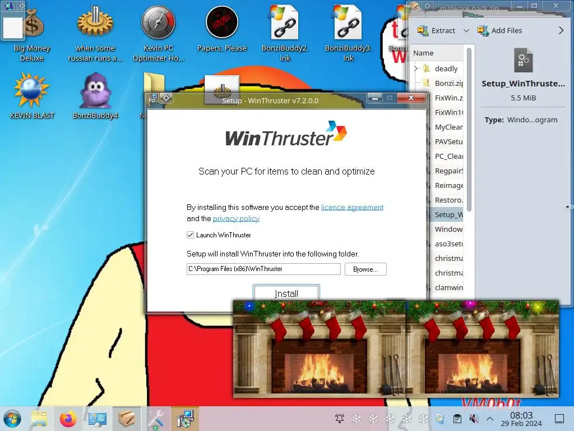Click the Start orb on the taskbar
Image resolution: width=574 pixels, height=431 pixels.
[x=12, y=419]
